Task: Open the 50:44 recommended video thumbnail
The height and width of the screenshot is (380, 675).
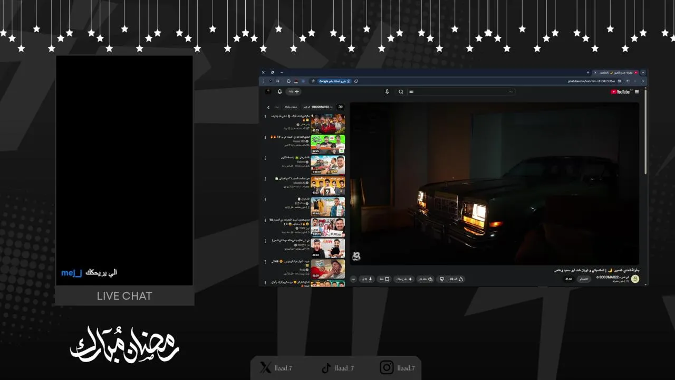Action: tap(328, 206)
